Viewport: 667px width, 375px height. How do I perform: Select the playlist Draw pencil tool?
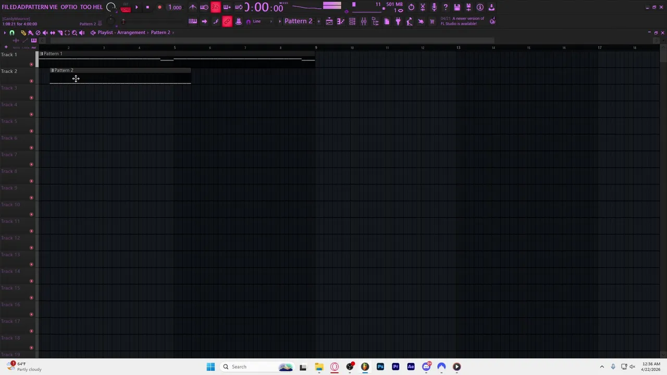tap(23, 33)
